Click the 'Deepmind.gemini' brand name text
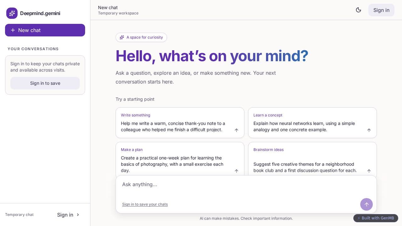 click(x=40, y=13)
